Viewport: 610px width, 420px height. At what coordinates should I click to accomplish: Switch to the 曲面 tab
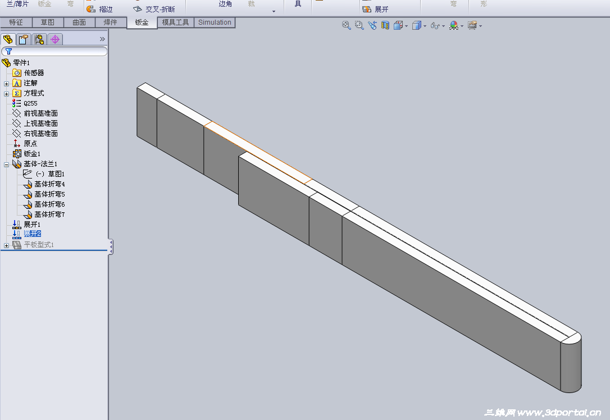point(79,22)
